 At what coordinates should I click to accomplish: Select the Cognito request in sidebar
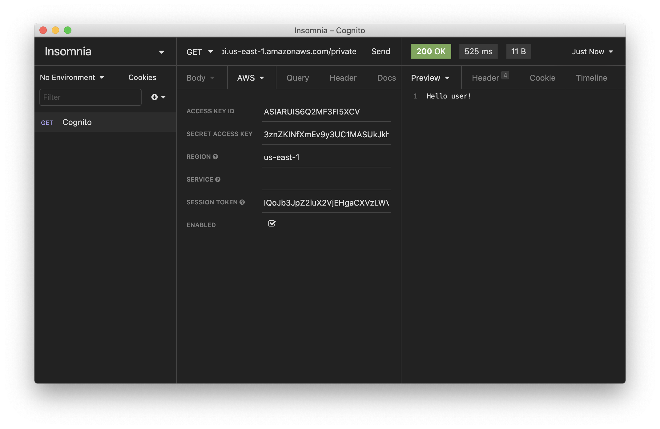105,122
